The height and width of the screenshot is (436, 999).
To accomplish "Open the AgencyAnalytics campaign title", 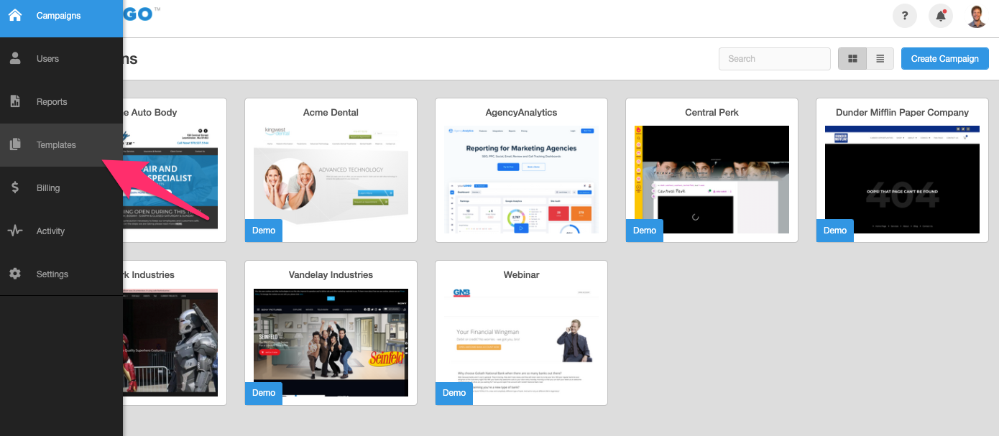I will [521, 112].
